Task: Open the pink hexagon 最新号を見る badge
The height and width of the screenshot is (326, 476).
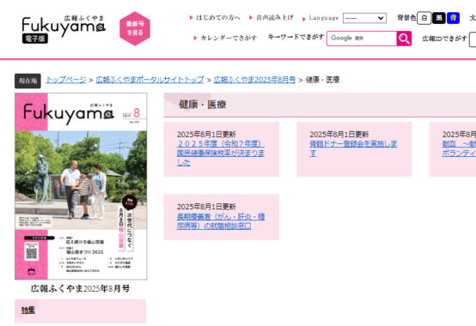Action: (135, 28)
